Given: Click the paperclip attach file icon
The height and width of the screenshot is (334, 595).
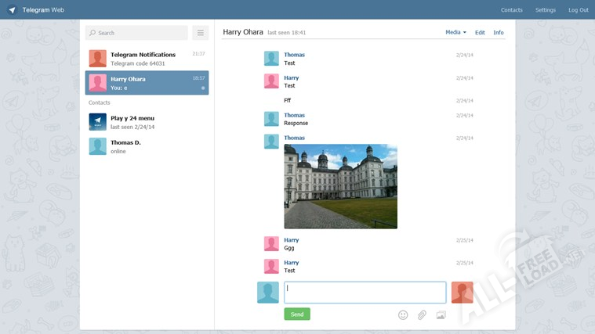Looking at the screenshot, I should (422, 314).
